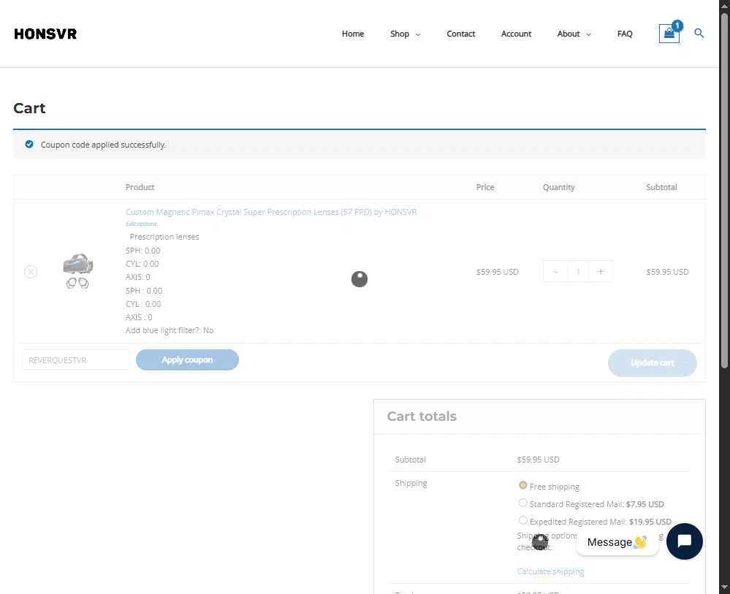Click 'Add blue light filter?: No' text

pyautogui.click(x=170, y=330)
